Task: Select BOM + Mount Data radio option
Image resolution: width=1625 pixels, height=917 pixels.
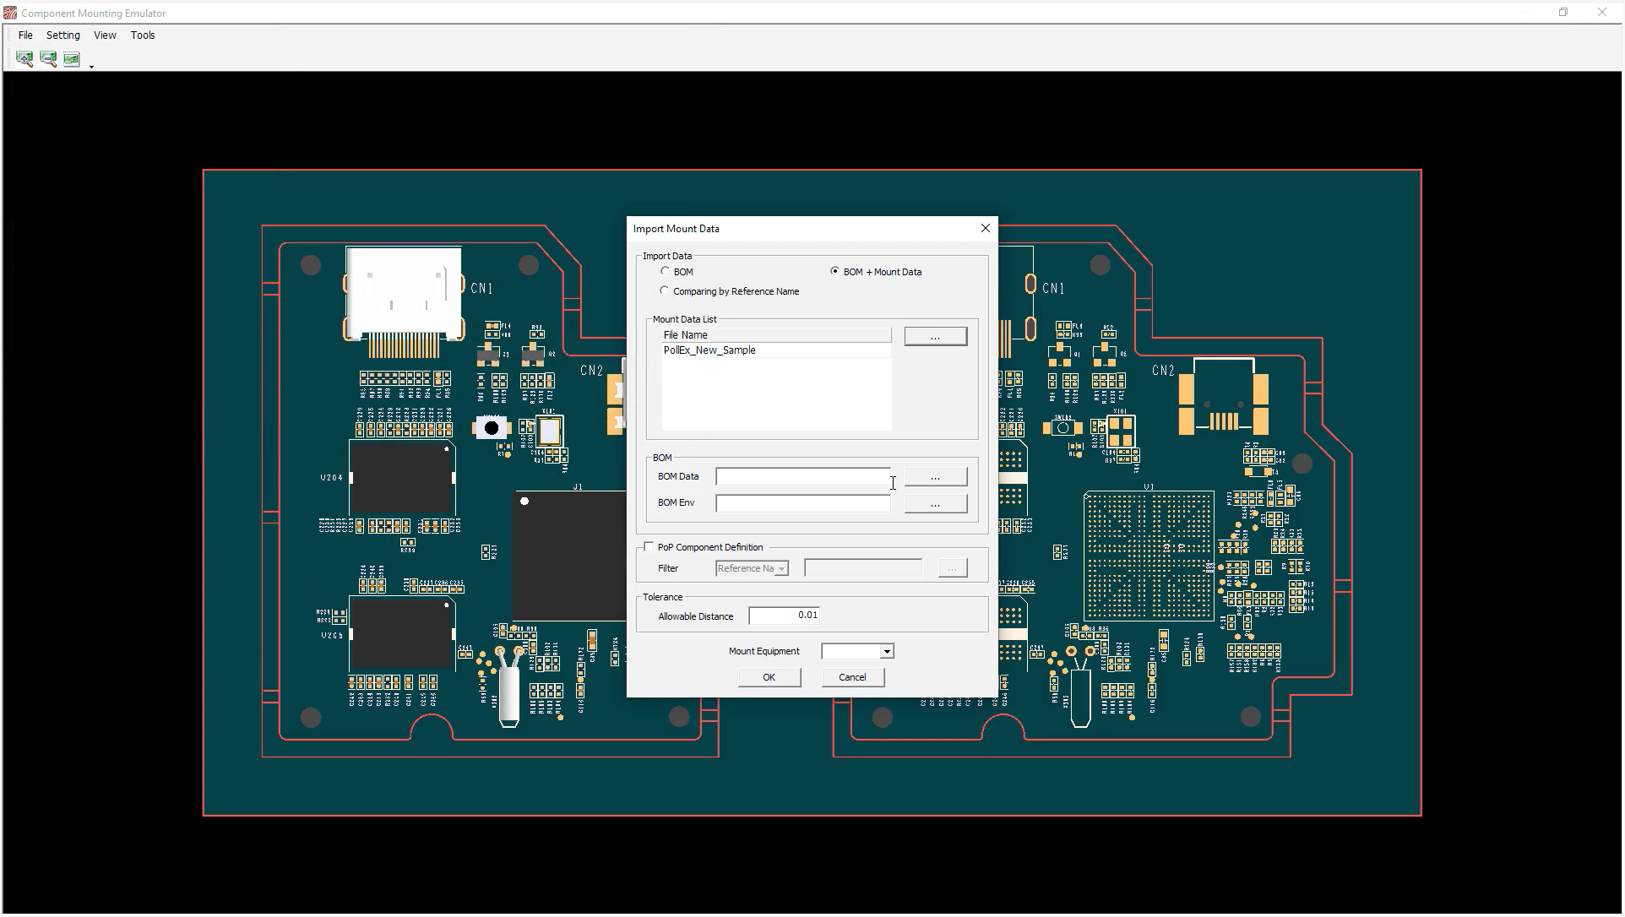Action: pyautogui.click(x=835, y=272)
